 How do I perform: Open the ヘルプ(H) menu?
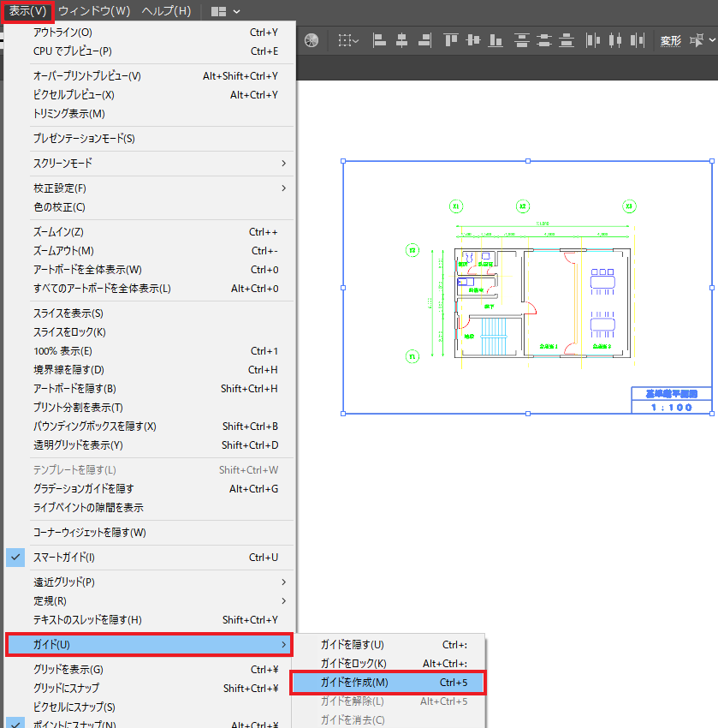166,11
